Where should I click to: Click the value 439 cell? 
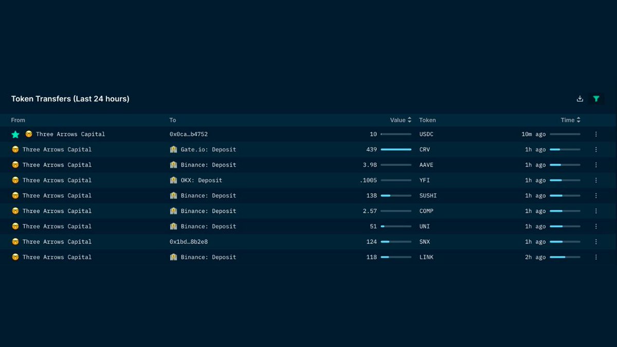pyautogui.click(x=371, y=150)
